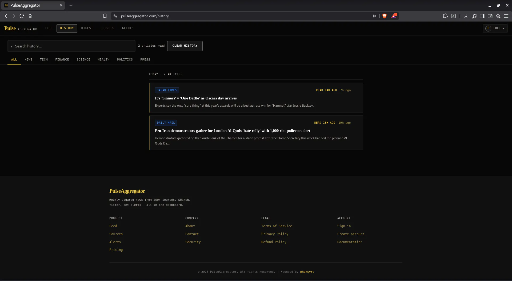The image size is (512, 281).
Task: Click the DAILY MAIL source tag
Action: pos(166,123)
